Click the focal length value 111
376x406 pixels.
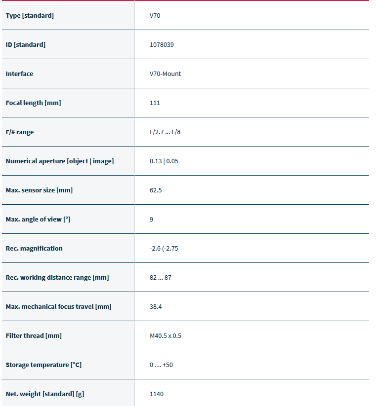click(155, 103)
